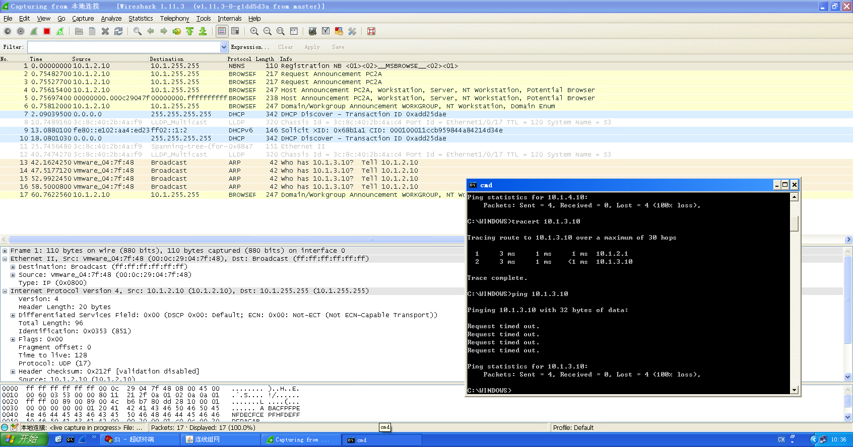Viewport: 853px width, 447px height.
Task: Open the Telephony menu
Action: click(x=175, y=19)
